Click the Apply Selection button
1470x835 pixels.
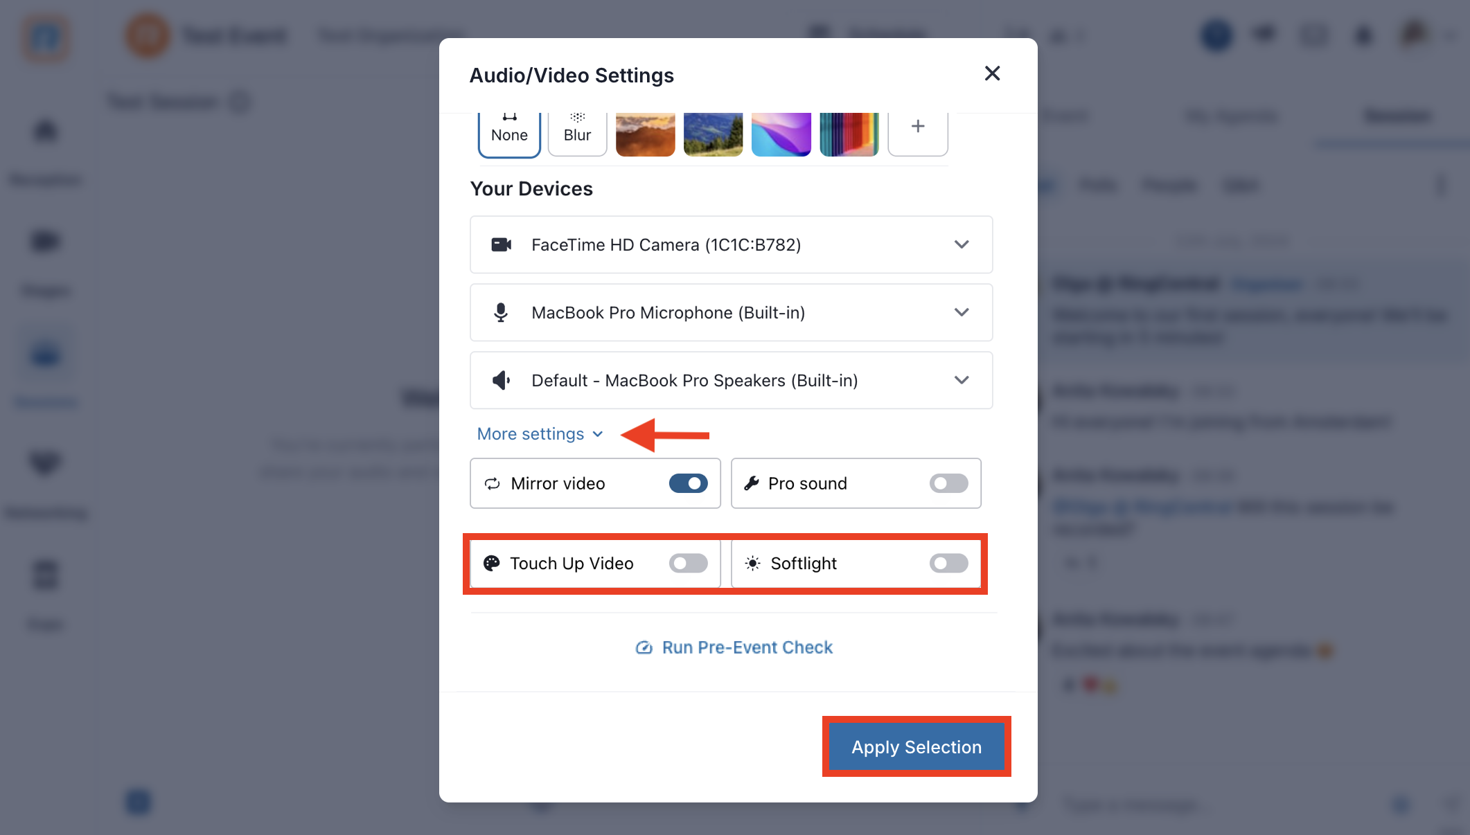click(916, 746)
